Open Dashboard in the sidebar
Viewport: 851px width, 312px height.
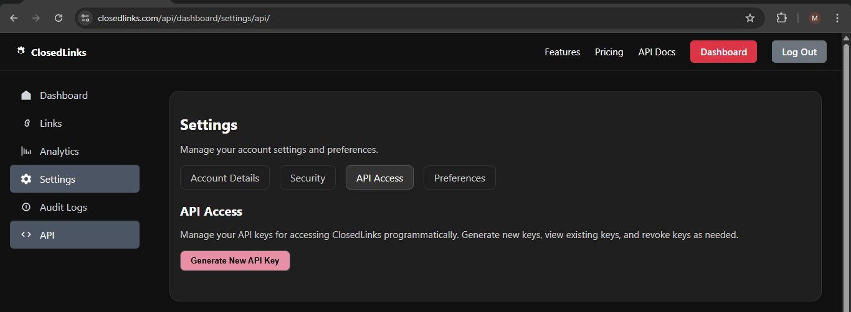tap(75, 95)
